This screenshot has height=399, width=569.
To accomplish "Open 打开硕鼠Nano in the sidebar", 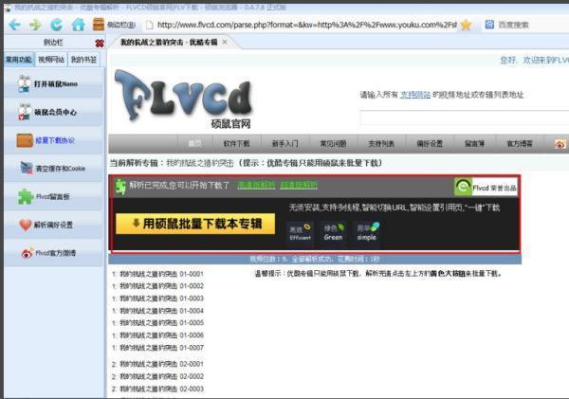I will 54,83.
